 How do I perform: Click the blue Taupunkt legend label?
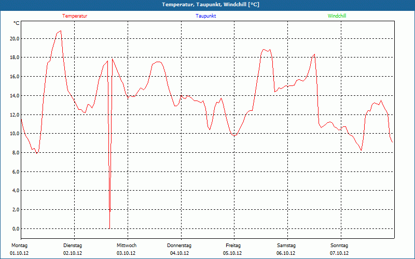(206, 16)
